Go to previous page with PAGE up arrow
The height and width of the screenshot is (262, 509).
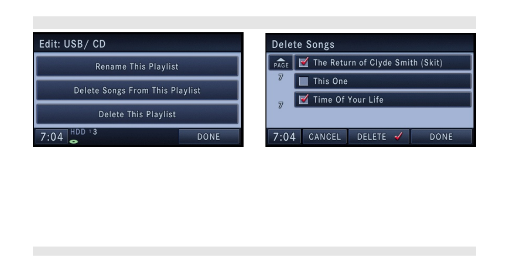(281, 62)
